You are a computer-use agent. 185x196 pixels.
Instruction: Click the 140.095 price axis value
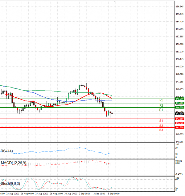(180, 142)
